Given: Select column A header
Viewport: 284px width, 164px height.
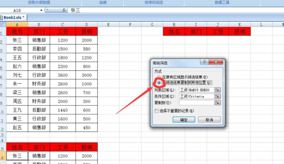Looking at the screenshot, I should click(x=17, y=25).
